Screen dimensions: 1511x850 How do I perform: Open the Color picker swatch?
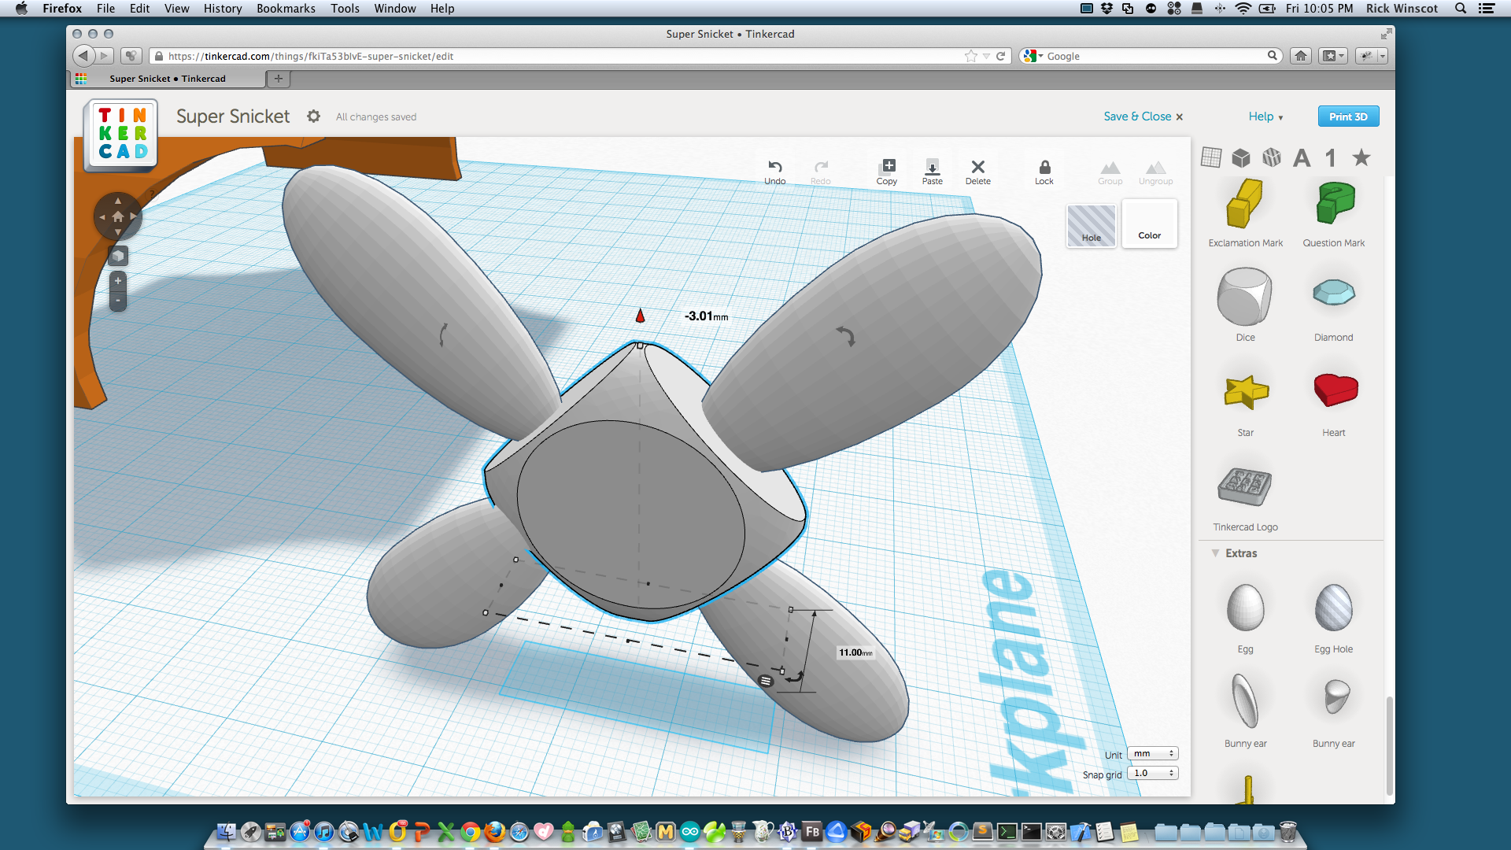[1149, 224]
